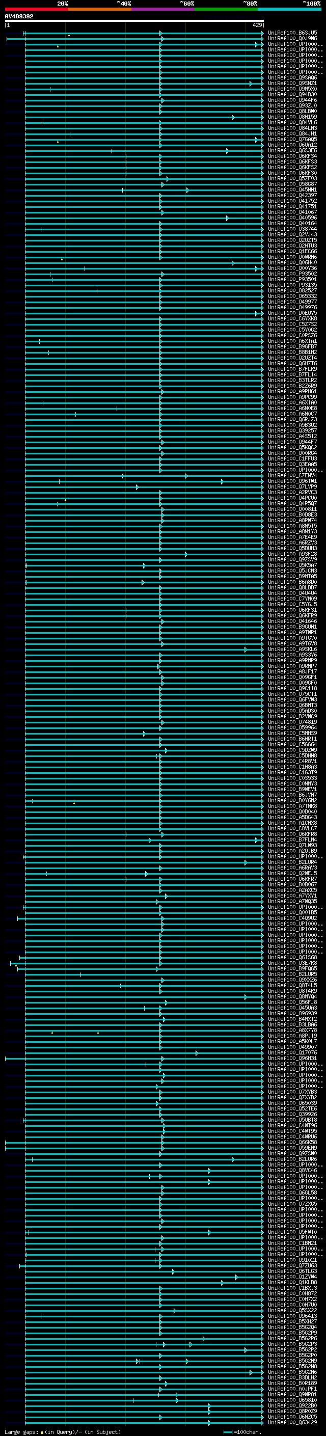Click the UniRef100_Q6KFS3 label

(292, 161)
